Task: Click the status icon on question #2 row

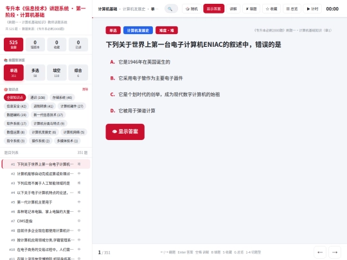Action: [x=79, y=173]
